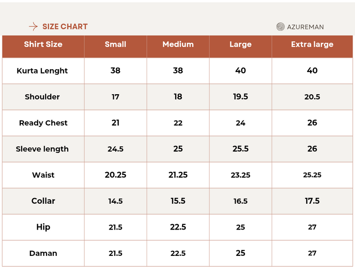The height and width of the screenshot is (267, 355).
Task: Click the Collar row label
Action: (43, 201)
